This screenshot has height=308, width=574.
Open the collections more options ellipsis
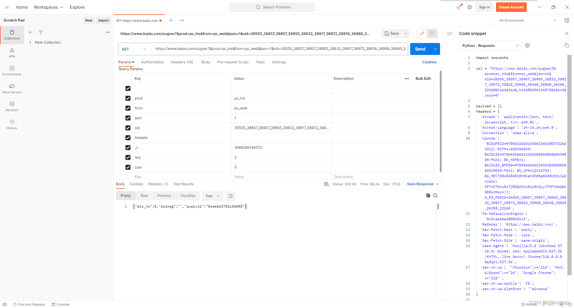tap(108, 32)
